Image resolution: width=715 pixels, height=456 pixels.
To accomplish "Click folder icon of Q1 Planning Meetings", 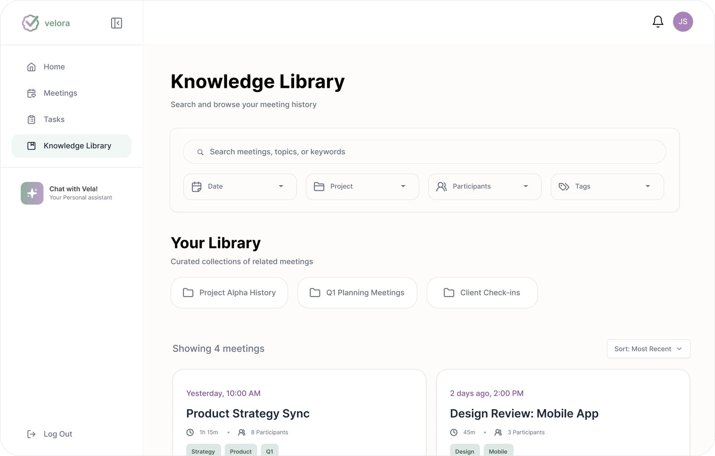I will (x=315, y=293).
